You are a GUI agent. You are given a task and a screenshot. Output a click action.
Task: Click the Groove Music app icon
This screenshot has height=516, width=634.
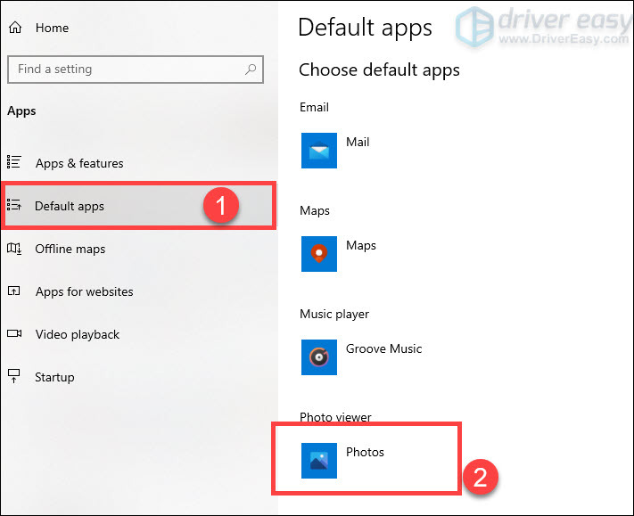[x=319, y=357]
